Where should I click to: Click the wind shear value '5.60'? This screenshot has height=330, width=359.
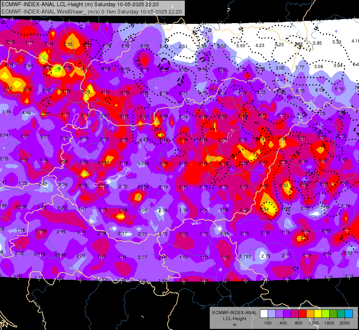pyautogui.click(x=241, y=45)
